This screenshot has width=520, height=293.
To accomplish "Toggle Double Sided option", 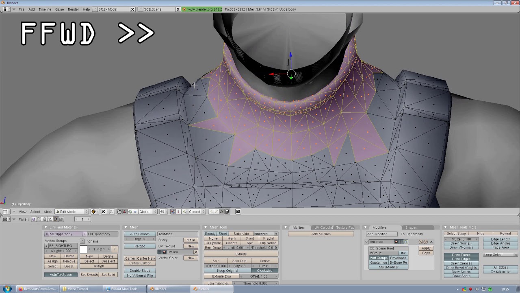I will pyautogui.click(x=140, y=271).
